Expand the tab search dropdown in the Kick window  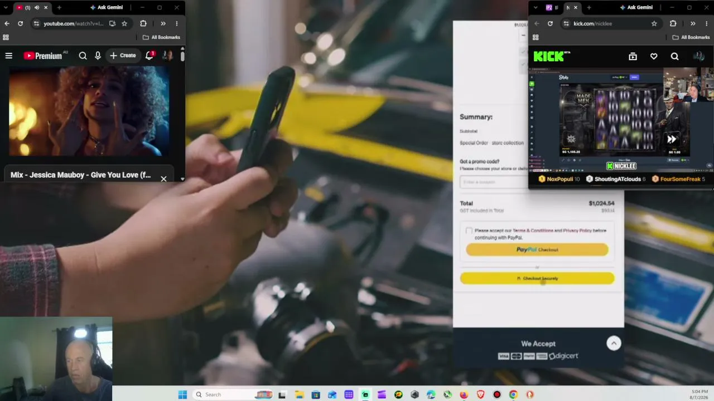(x=535, y=7)
